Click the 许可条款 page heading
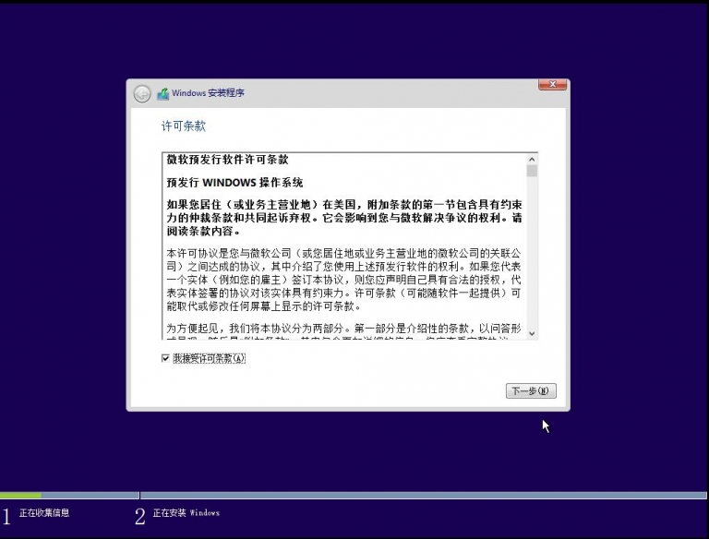 click(184, 126)
